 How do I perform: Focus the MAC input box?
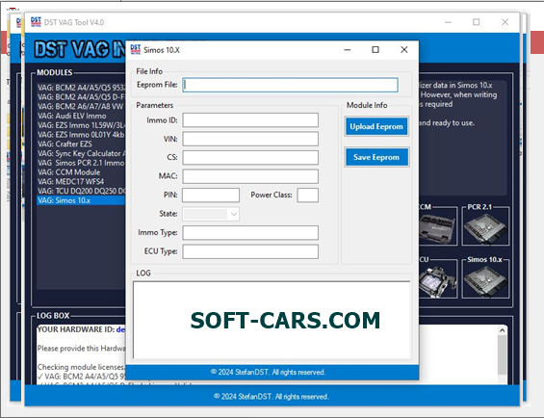pyautogui.click(x=250, y=176)
